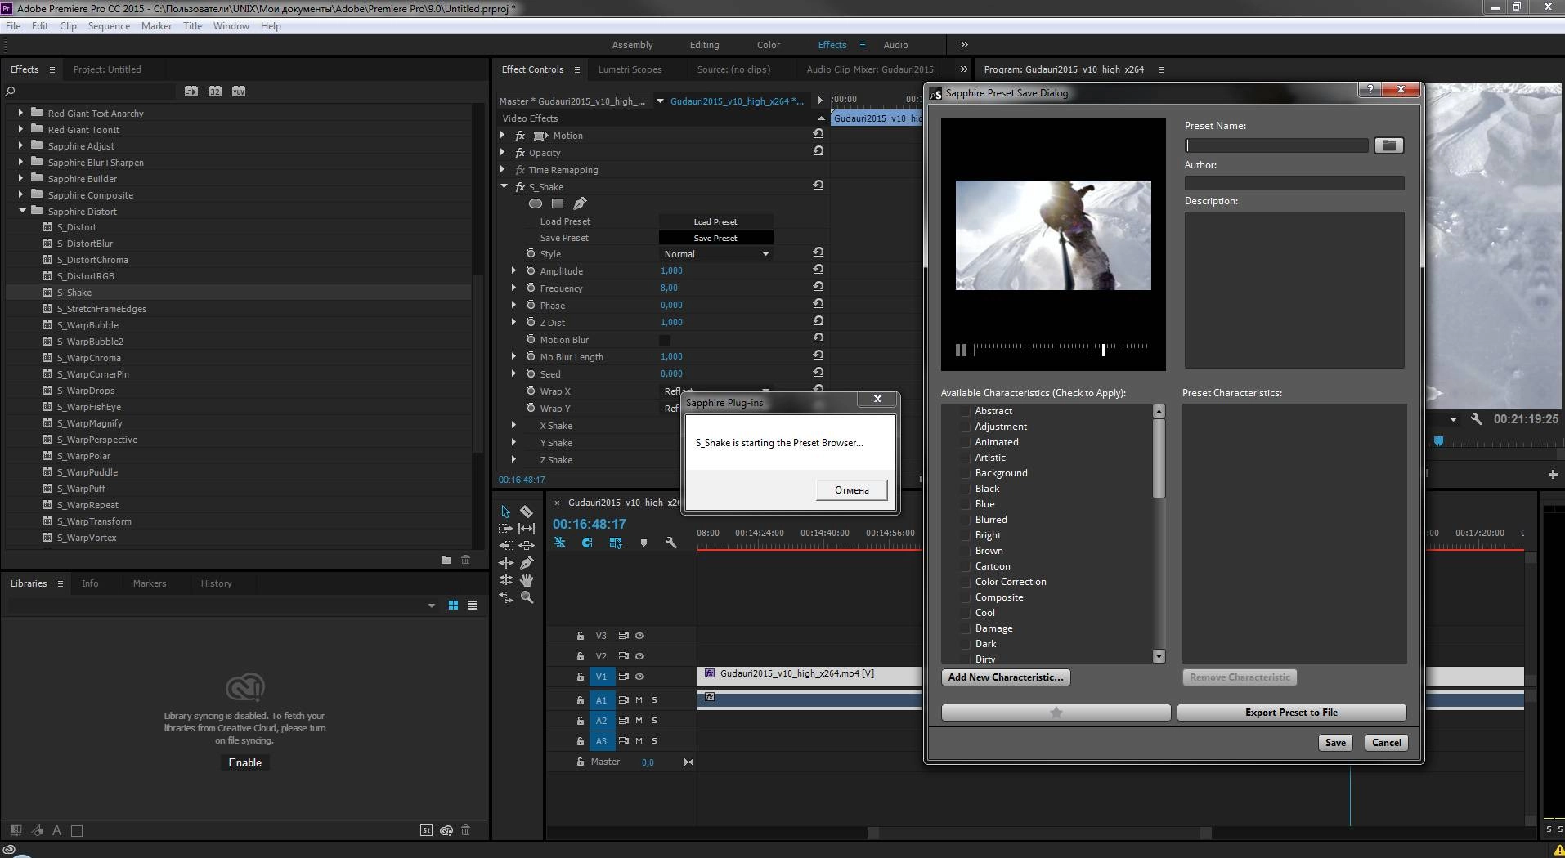Select the Zoom magnifier tool
The height and width of the screenshot is (858, 1565).
coord(527,597)
